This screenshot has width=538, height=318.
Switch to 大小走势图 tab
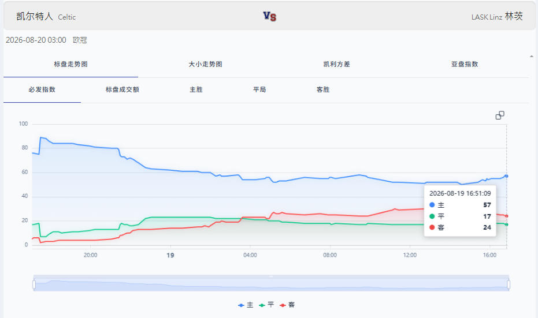coord(205,64)
